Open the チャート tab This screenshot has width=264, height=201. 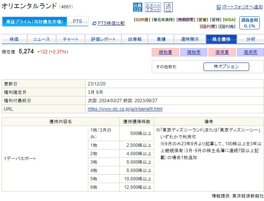pos(70,39)
